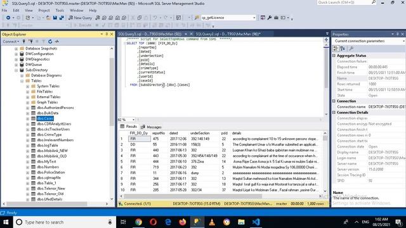
Task: Open the Tools menu
Action: click(x=60, y=10)
